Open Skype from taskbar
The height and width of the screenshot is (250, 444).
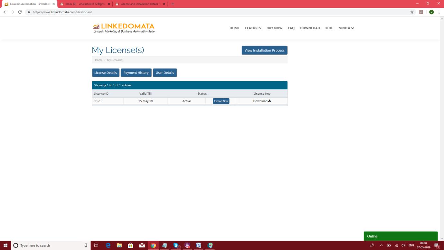(176, 245)
